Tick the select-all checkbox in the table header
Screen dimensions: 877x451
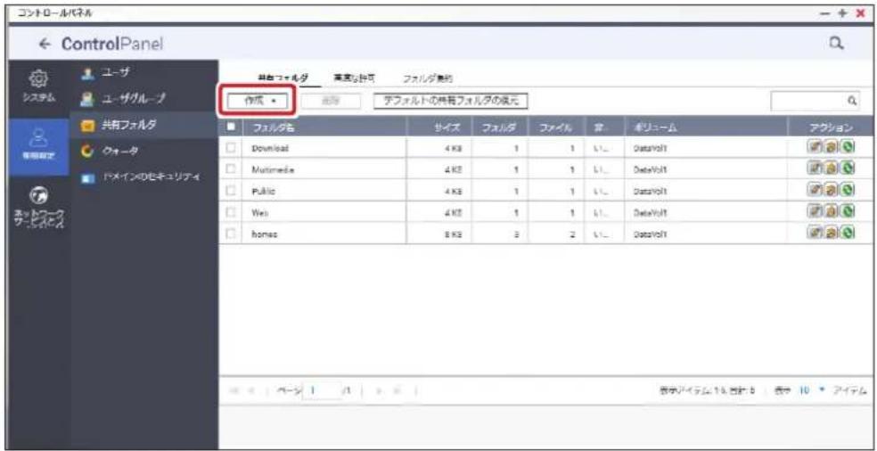tap(231, 127)
